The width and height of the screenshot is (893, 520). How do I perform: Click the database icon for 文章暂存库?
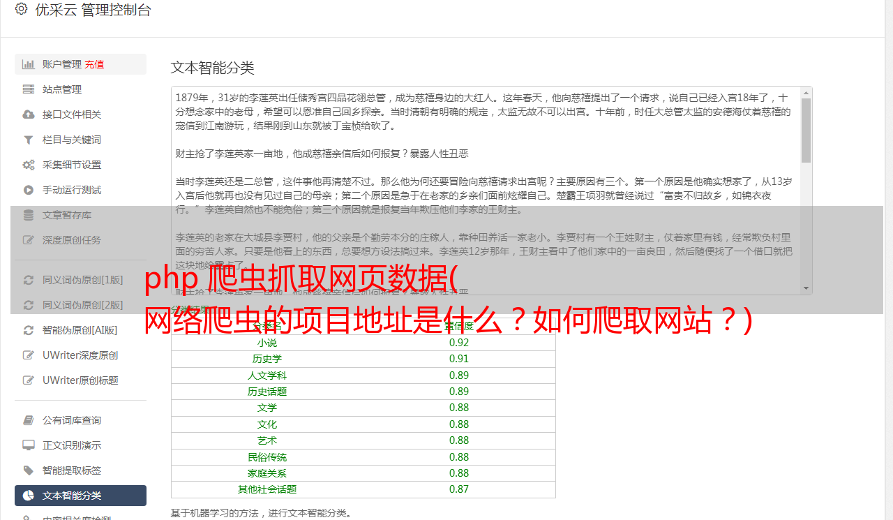(x=29, y=215)
